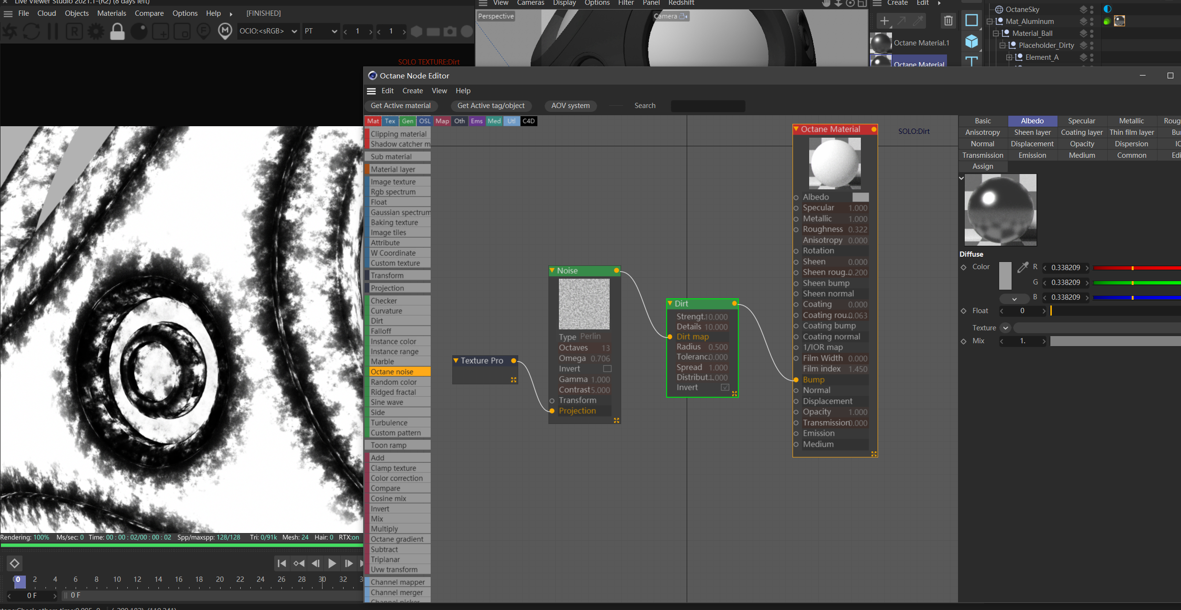The image size is (1181, 610).
Task: Toggle the Mat node filter button
Action: tap(373, 121)
